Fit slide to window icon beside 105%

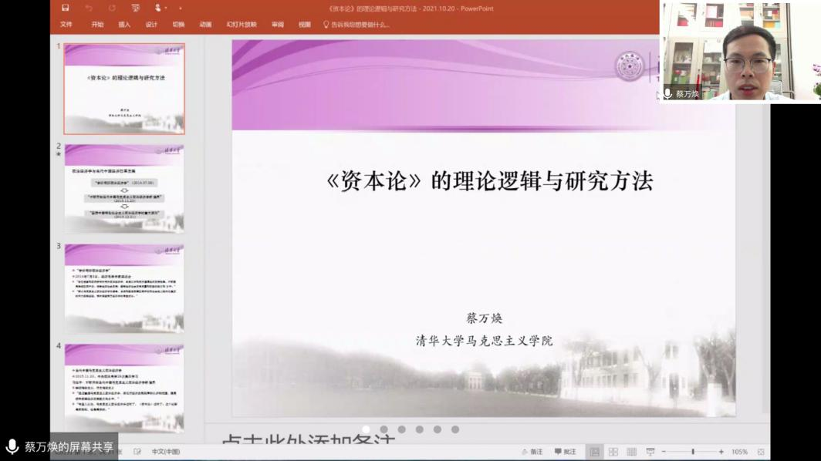pyautogui.click(x=761, y=452)
